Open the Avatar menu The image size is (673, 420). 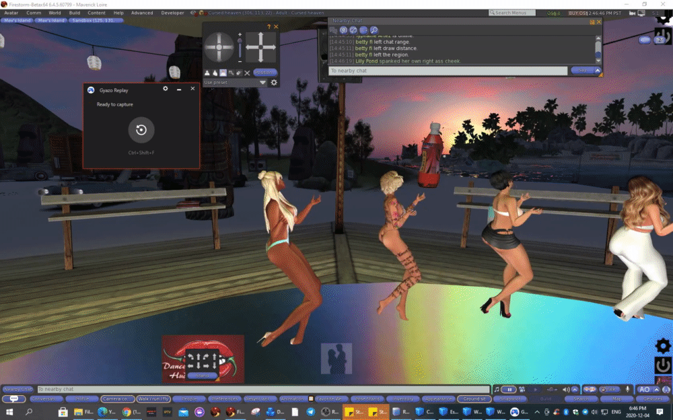point(11,13)
